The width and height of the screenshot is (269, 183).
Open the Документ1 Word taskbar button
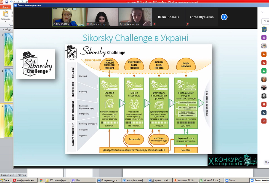pyautogui.click(x=160, y=180)
